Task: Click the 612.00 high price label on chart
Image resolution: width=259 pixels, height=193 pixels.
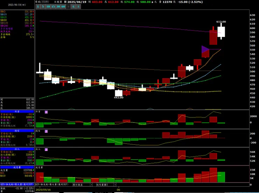Action: tap(221, 22)
